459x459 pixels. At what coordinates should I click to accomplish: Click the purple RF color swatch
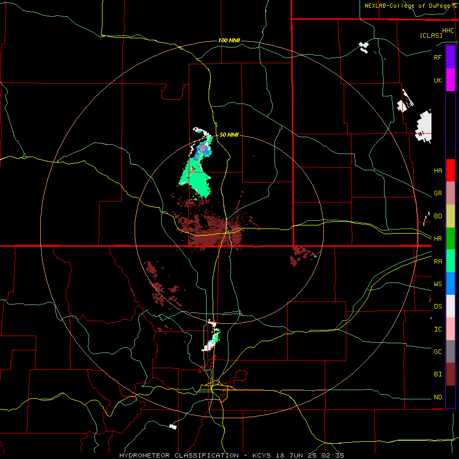click(450, 57)
